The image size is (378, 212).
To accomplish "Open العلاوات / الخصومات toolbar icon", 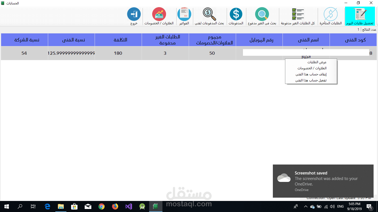I will (x=159, y=16).
